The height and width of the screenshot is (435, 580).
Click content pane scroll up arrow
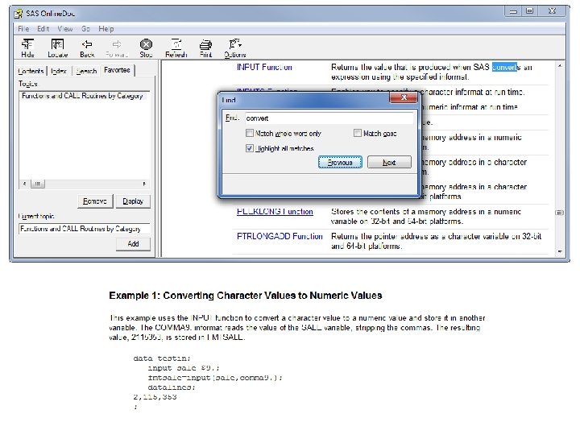click(x=560, y=66)
